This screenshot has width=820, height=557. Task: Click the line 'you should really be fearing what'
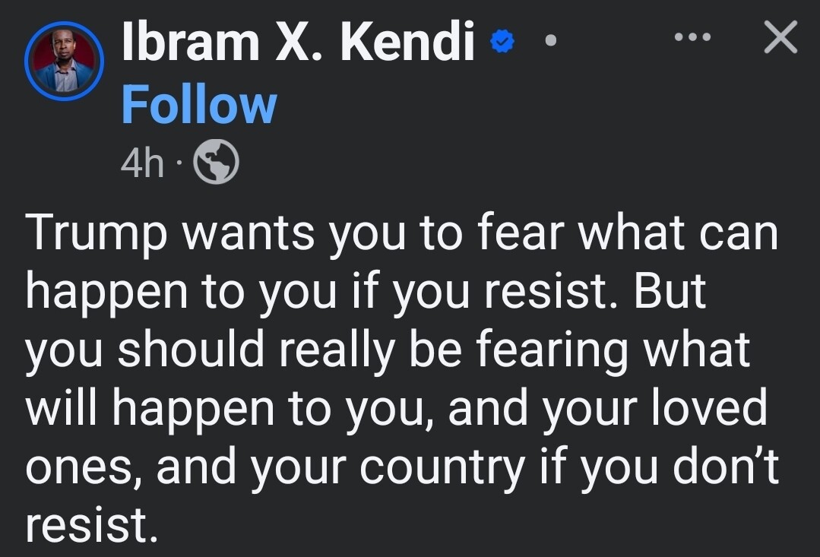click(388, 350)
